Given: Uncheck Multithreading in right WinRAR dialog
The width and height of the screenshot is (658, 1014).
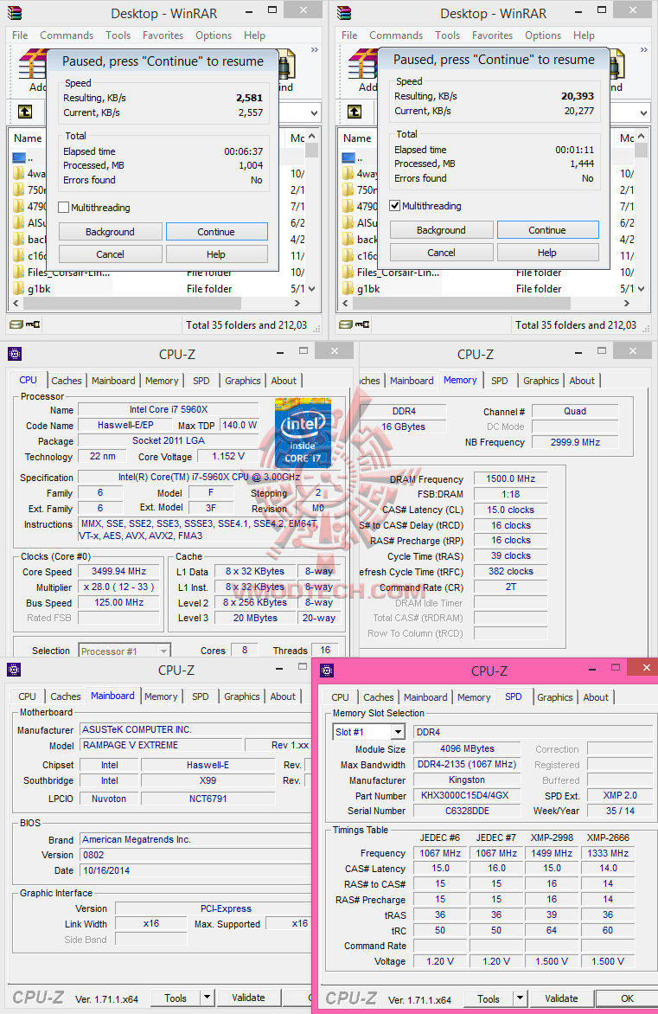Looking at the screenshot, I should 394,206.
